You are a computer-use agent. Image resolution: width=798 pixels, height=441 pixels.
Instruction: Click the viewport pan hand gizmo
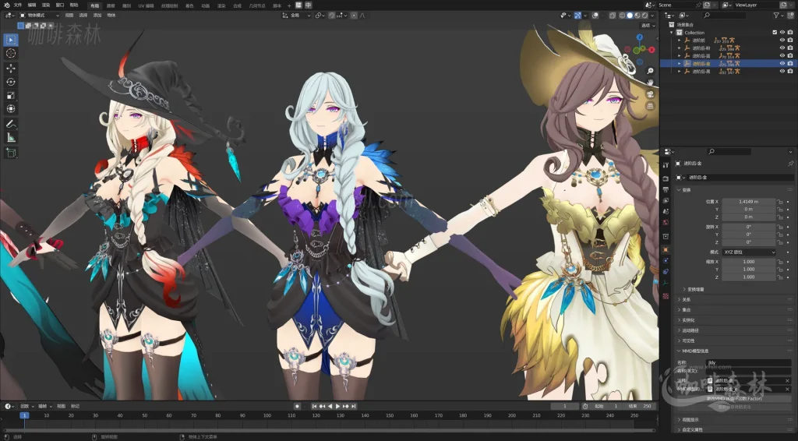click(651, 82)
